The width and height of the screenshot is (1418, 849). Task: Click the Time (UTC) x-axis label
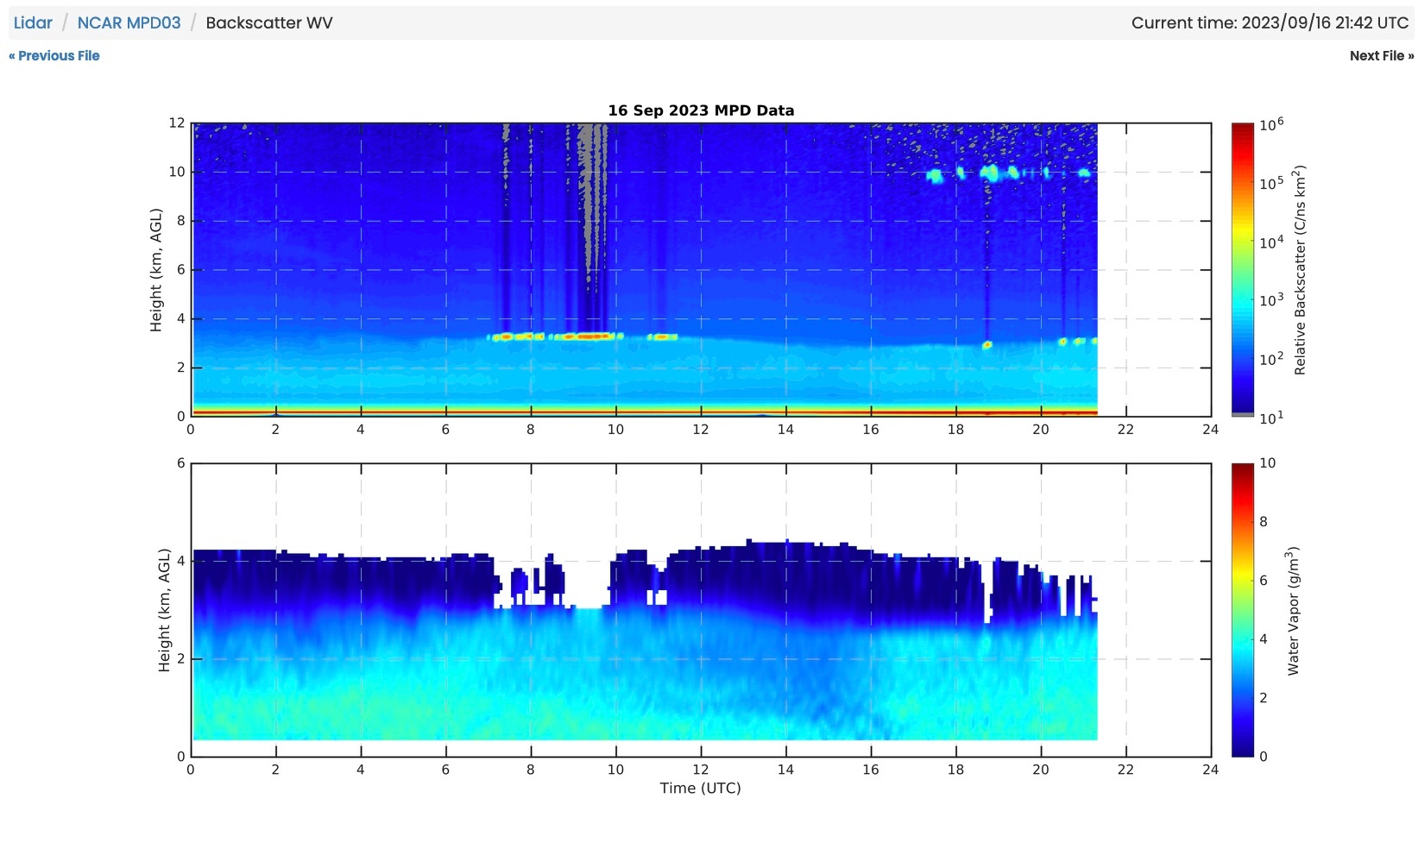700,788
